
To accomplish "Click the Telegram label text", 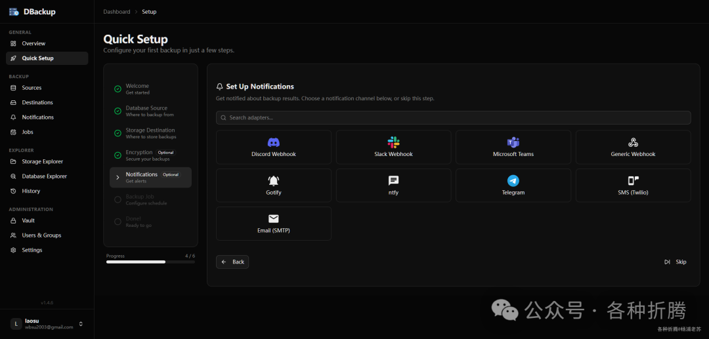I will pyautogui.click(x=513, y=193).
